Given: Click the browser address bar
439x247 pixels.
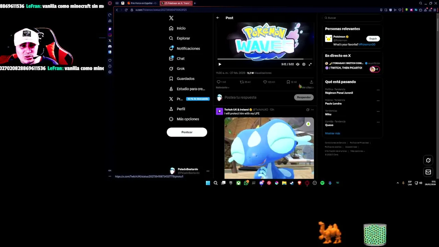Looking at the screenshot, I should tap(254, 10).
